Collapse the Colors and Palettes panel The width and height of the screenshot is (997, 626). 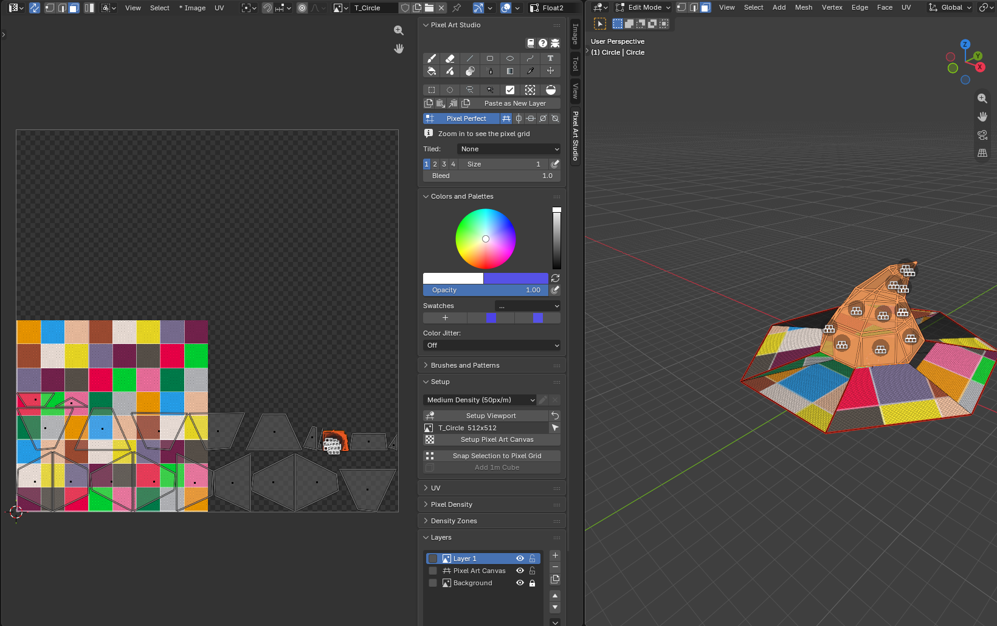pos(492,196)
